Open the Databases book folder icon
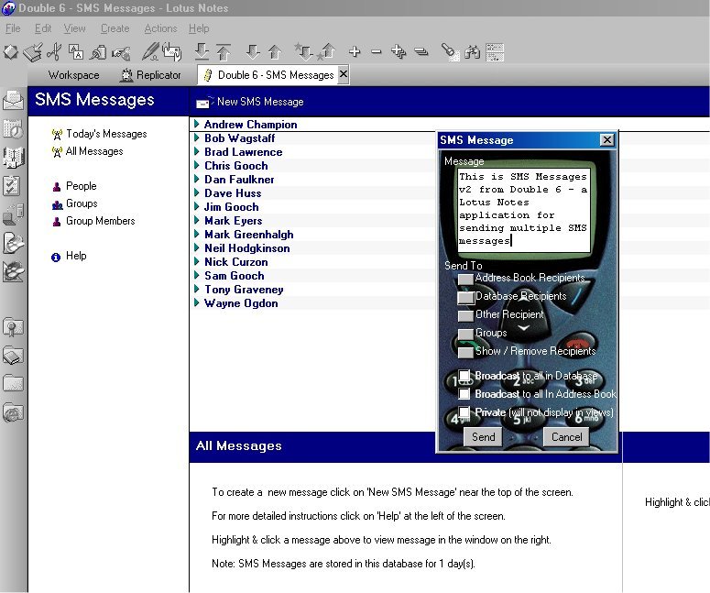Viewport: 710px width, 593px height. 13,356
